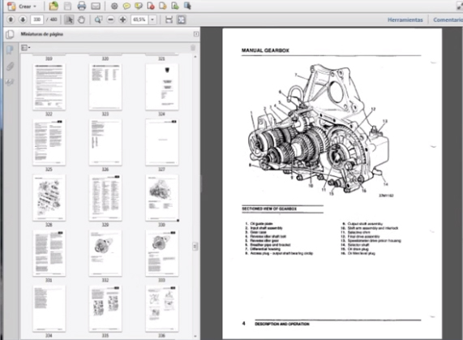Go to previous page with up arrow
This screenshot has height=340, width=463.
point(11,19)
